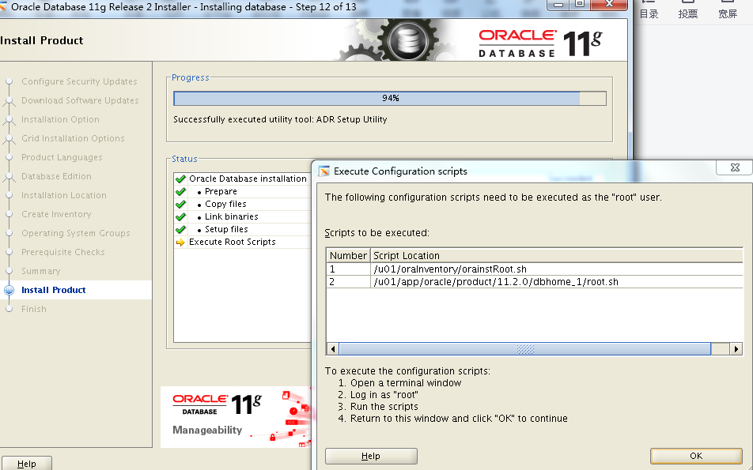Click green checkmark beside Prepare
The width and height of the screenshot is (753, 470).
tap(180, 191)
